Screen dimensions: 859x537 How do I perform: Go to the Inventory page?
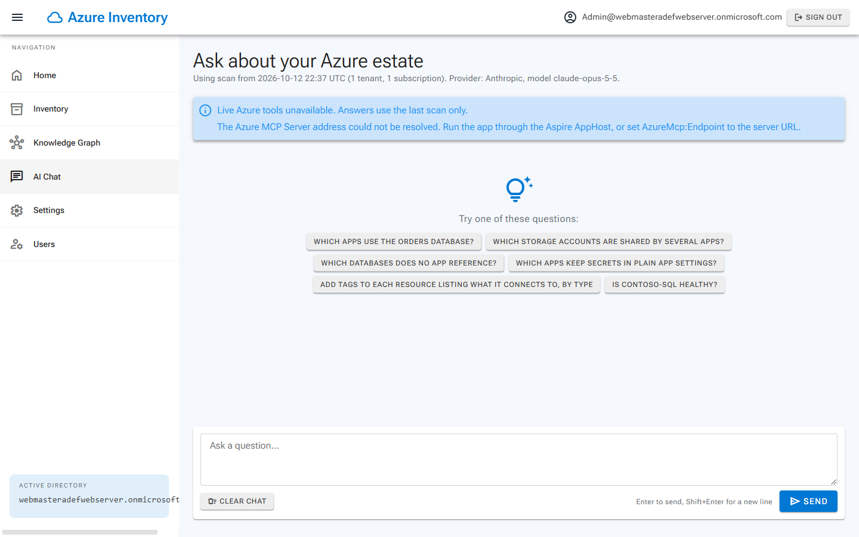[x=89, y=109]
